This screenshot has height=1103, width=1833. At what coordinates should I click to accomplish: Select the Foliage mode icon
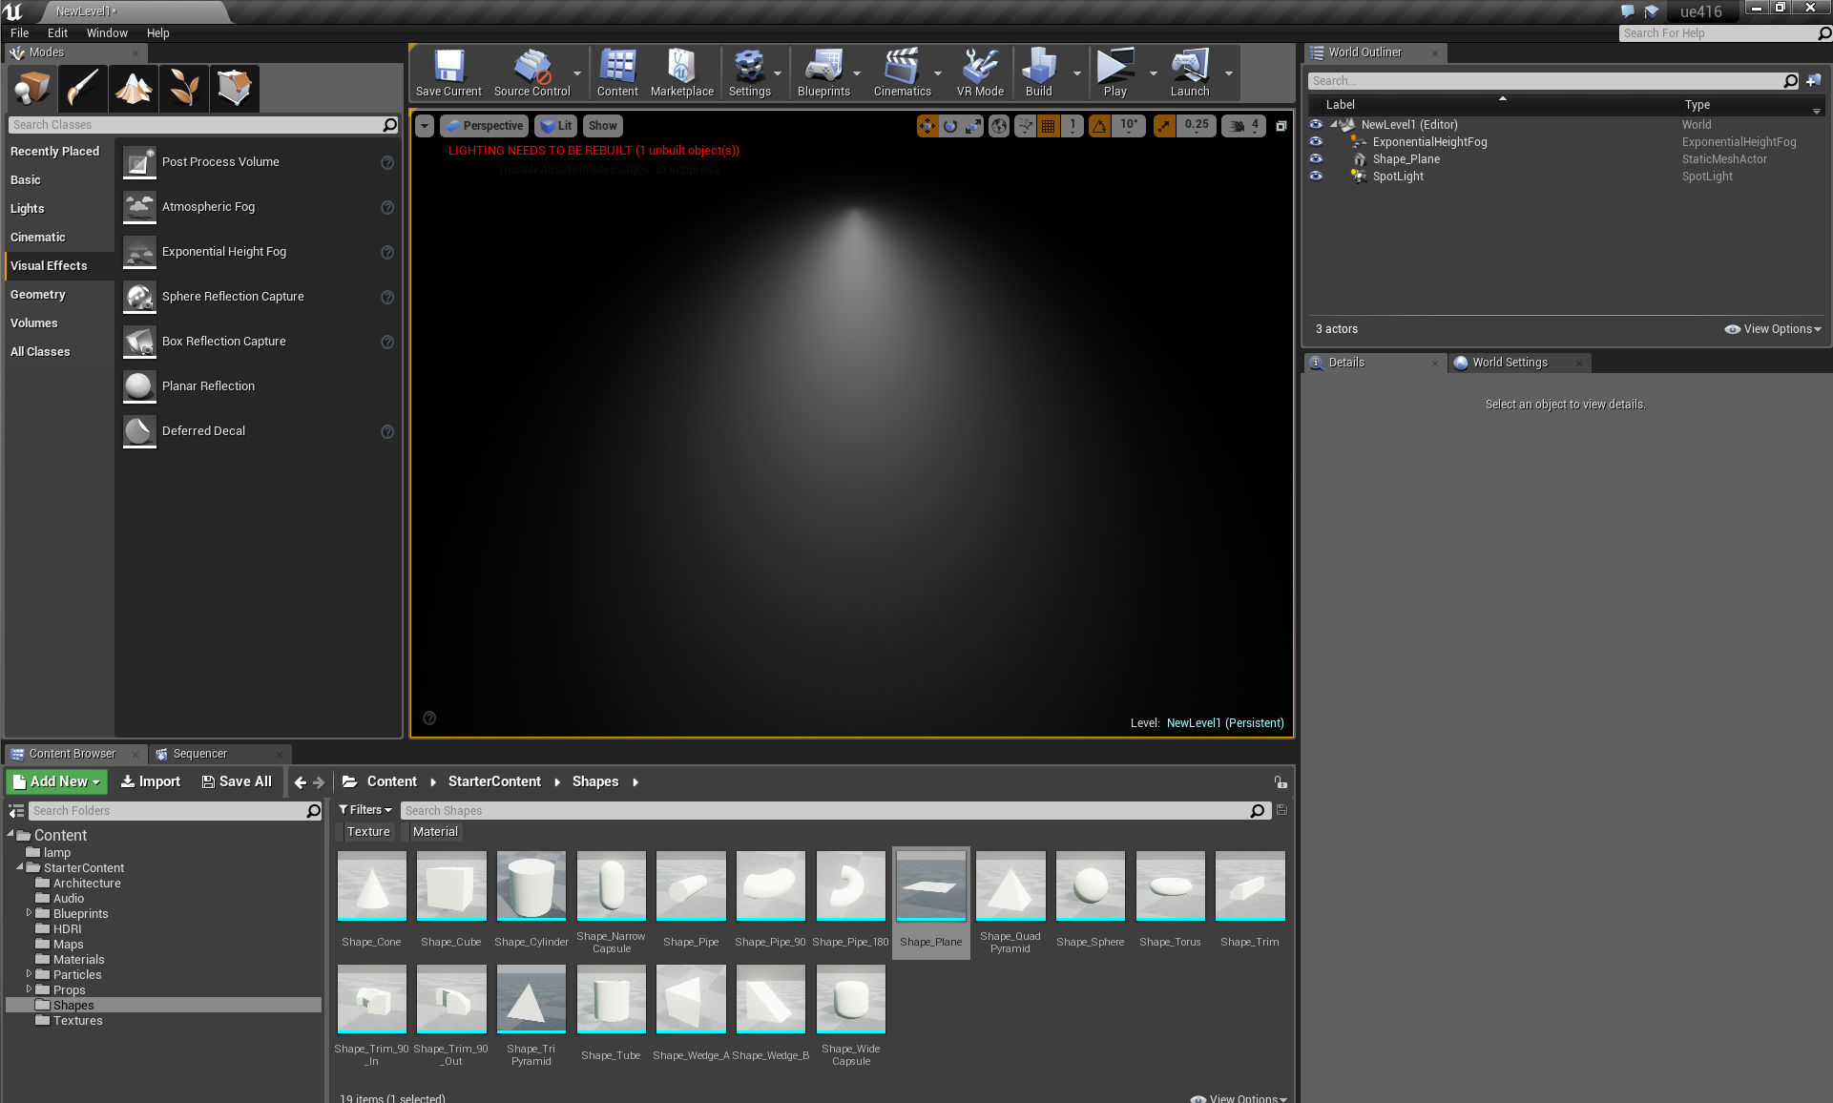click(x=183, y=89)
